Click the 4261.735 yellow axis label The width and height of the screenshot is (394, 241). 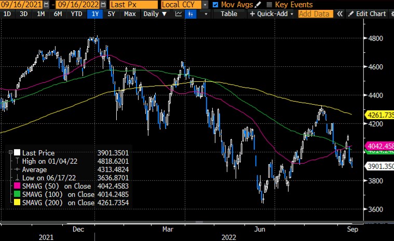pyautogui.click(x=380, y=115)
